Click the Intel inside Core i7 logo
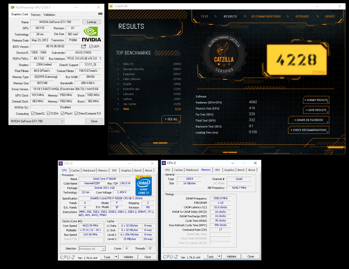This screenshot has width=349, height=269. [x=144, y=185]
